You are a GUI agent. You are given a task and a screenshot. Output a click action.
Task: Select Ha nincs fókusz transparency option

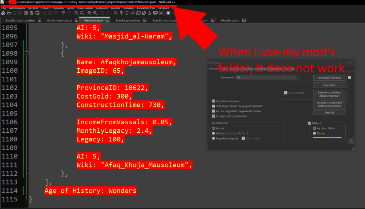pyautogui.click(x=315, y=128)
